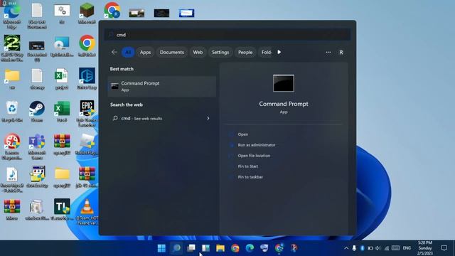The height and width of the screenshot is (256, 455).
Task: Open Task View from the taskbar
Action: (191, 248)
